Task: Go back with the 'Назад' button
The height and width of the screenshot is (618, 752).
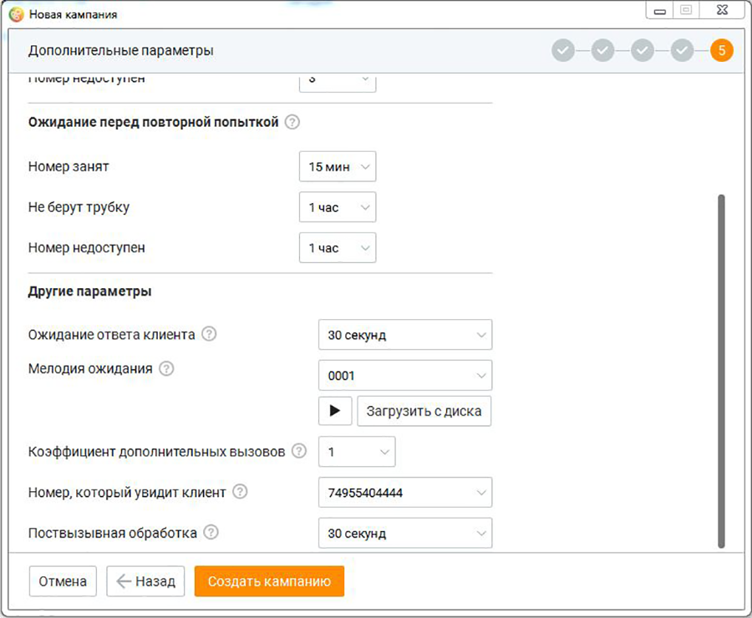Action: 145,581
